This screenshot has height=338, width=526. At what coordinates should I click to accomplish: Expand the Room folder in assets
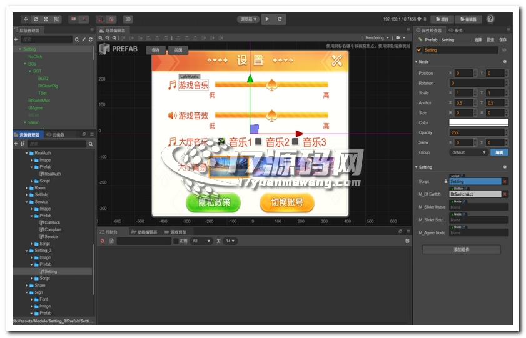[26, 188]
